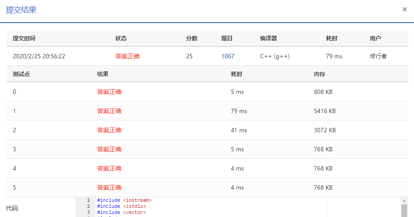This screenshot has height=217, width=414.
Task: Click the code area scrollbar thumb
Action: tap(404, 210)
